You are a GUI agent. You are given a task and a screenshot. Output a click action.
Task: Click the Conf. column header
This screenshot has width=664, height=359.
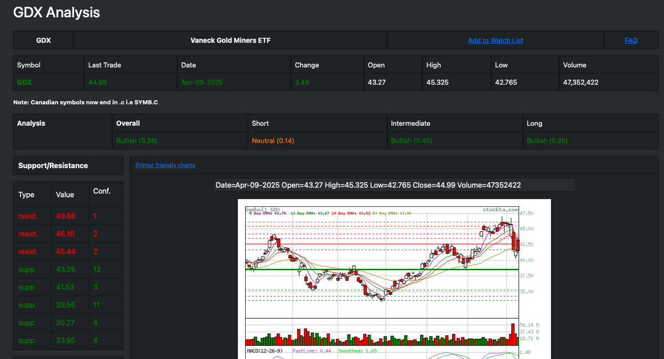coord(102,191)
